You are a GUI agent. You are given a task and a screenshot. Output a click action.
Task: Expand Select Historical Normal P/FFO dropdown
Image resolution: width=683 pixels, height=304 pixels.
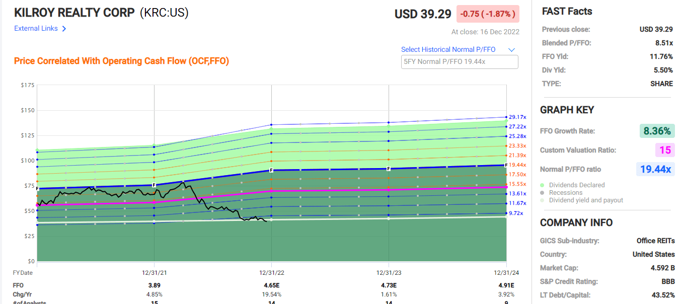click(458, 49)
